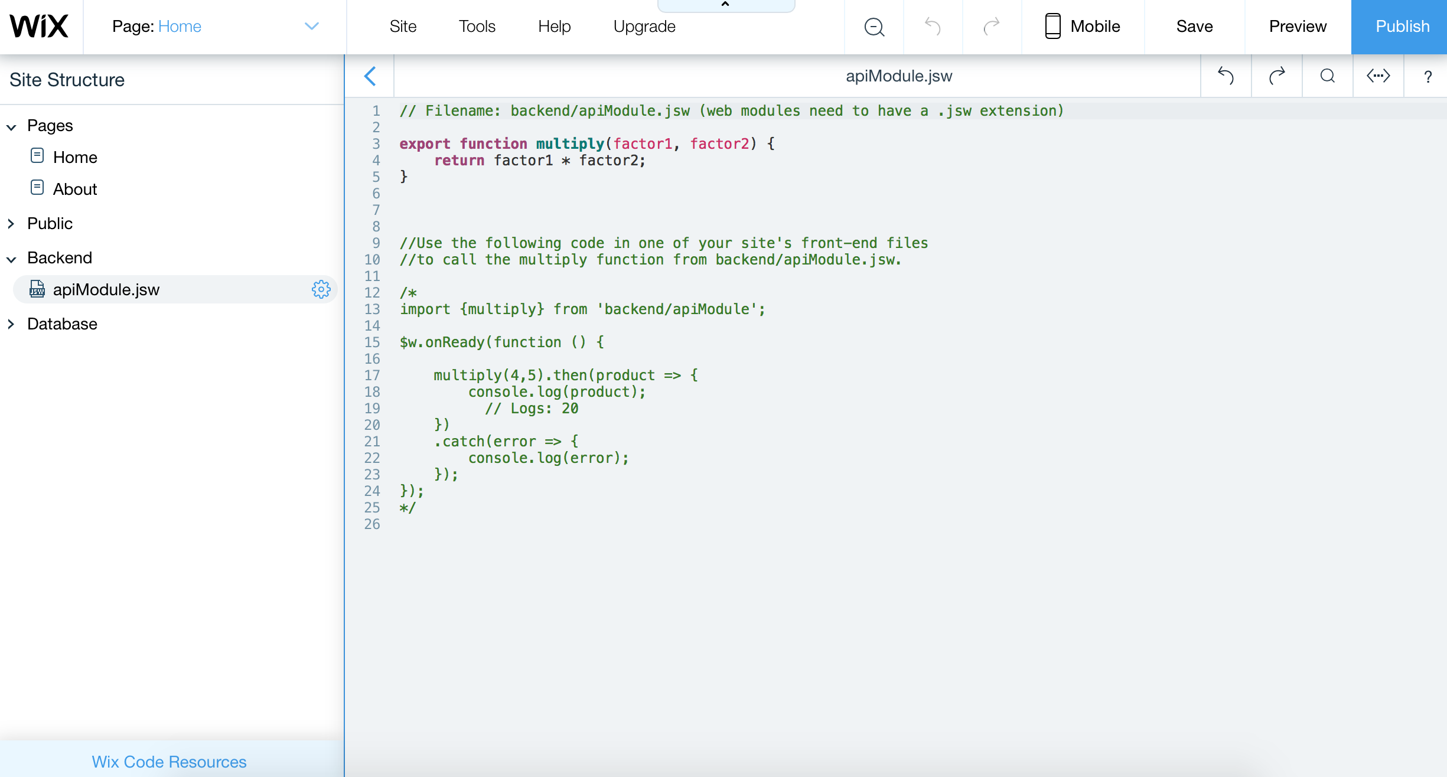Search in the code with the magnifier icon

coord(1328,76)
